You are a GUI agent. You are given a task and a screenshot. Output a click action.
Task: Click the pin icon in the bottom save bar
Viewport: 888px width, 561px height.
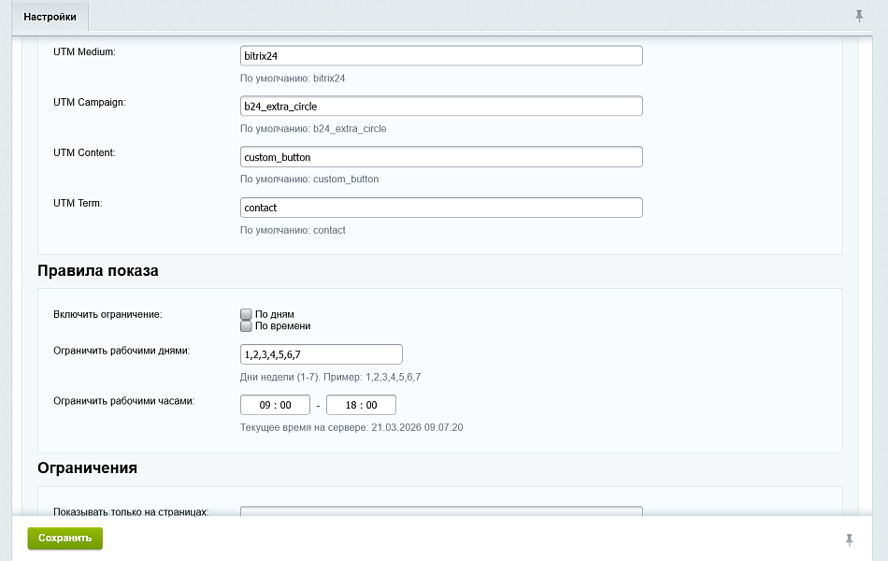tap(849, 539)
